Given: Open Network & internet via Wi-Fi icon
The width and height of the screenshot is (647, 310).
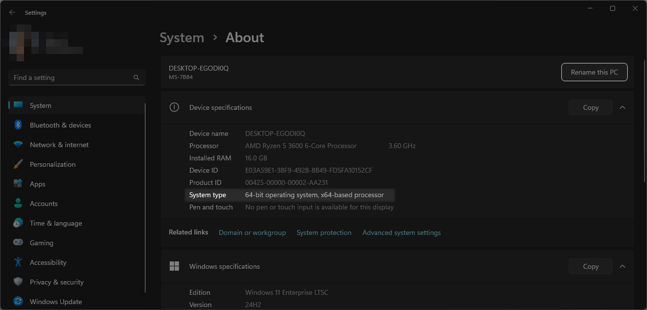Looking at the screenshot, I should (x=18, y=145).
